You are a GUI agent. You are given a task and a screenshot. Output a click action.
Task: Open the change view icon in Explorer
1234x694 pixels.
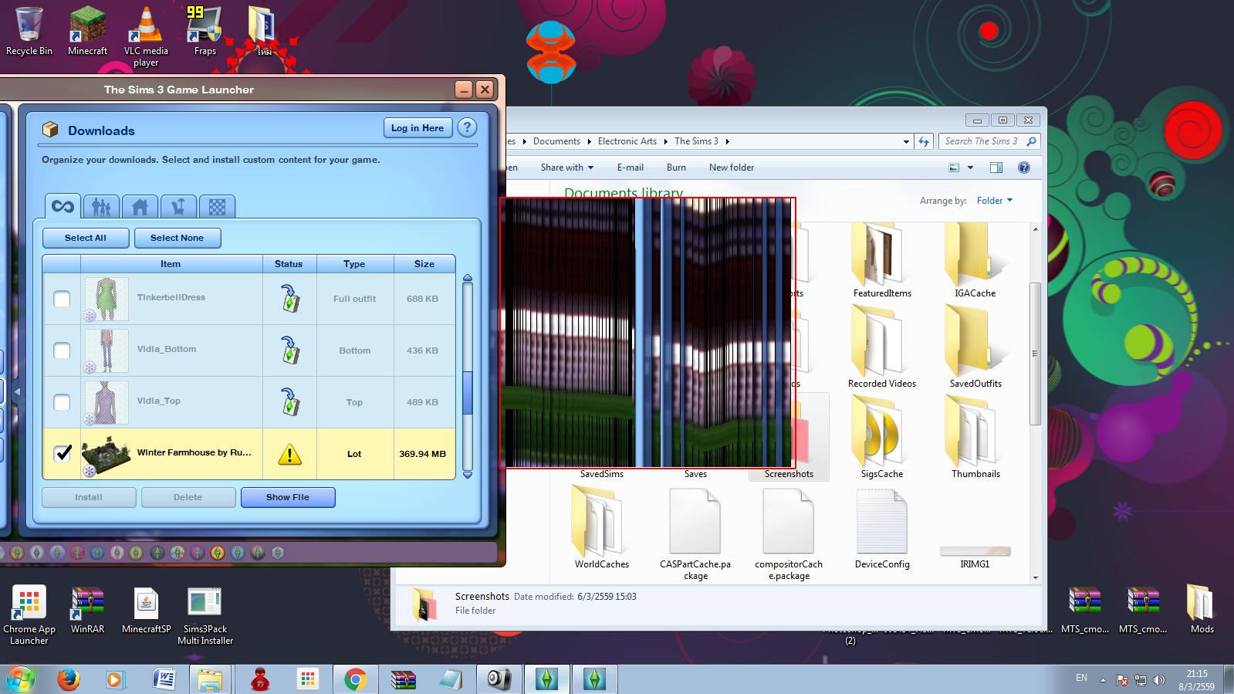[x=954, y=168]
